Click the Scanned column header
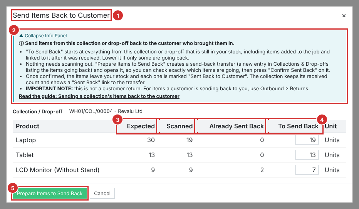This screenshot has height=209, width=359. [179, 126]
